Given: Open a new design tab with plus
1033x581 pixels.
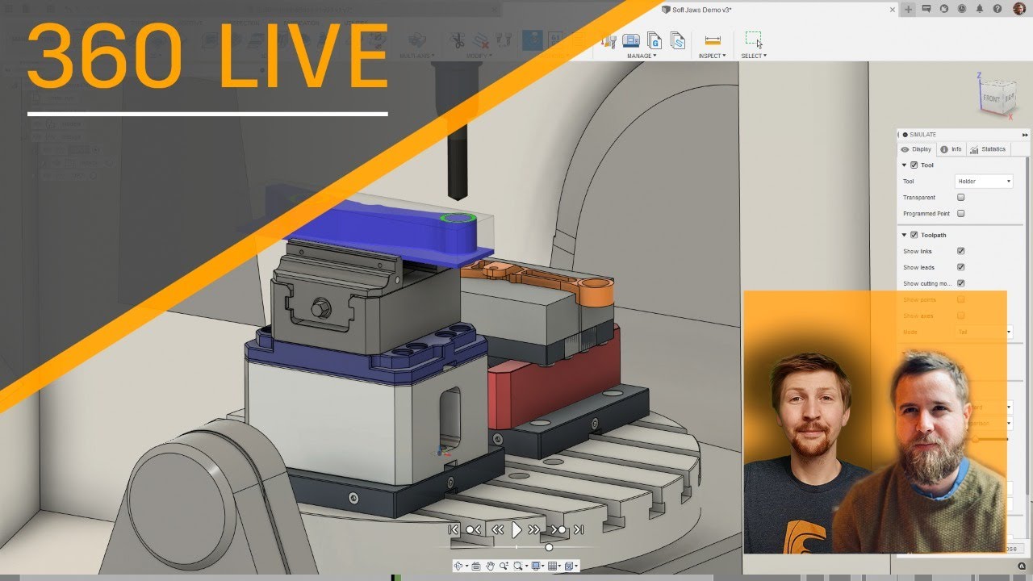Looking at the screenshot, I should [x=908, y=9].
